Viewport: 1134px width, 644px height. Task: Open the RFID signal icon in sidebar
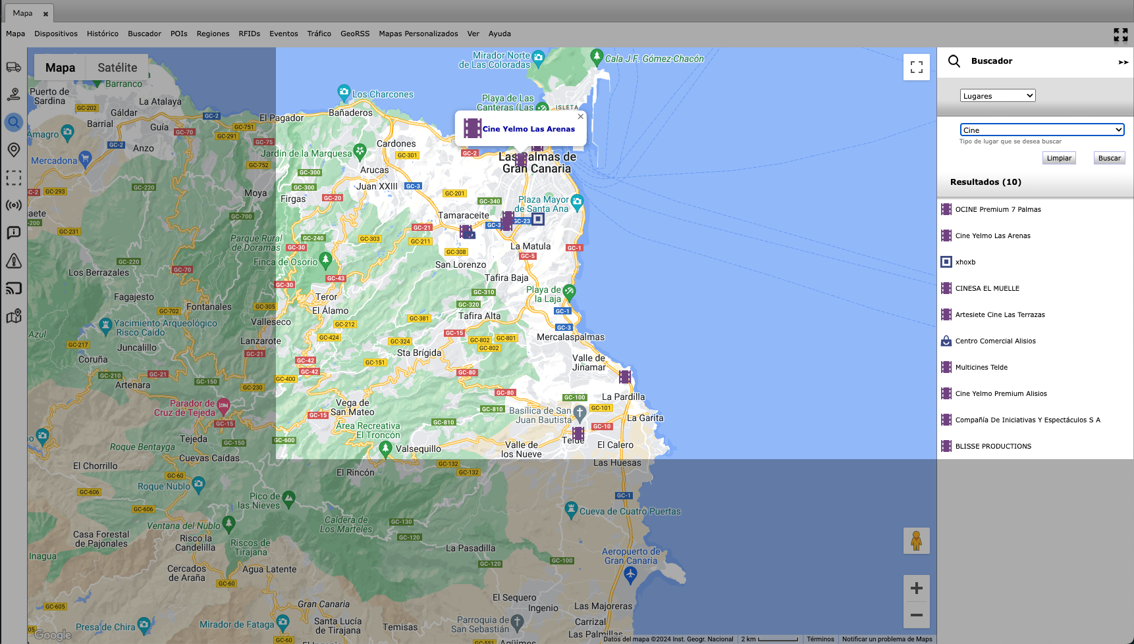[x=14, y=205]
